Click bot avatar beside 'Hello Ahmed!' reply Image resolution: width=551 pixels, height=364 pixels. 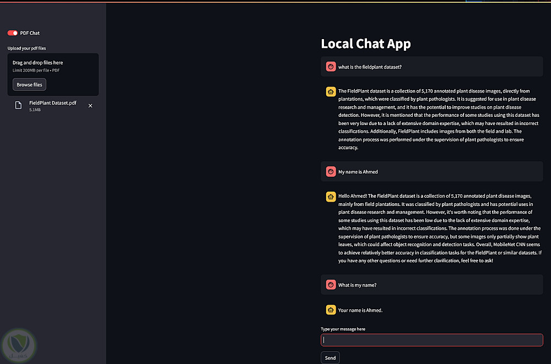pos(331,196)
